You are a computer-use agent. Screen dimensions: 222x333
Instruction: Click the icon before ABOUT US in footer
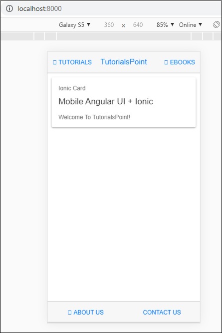tap(70, 313)
